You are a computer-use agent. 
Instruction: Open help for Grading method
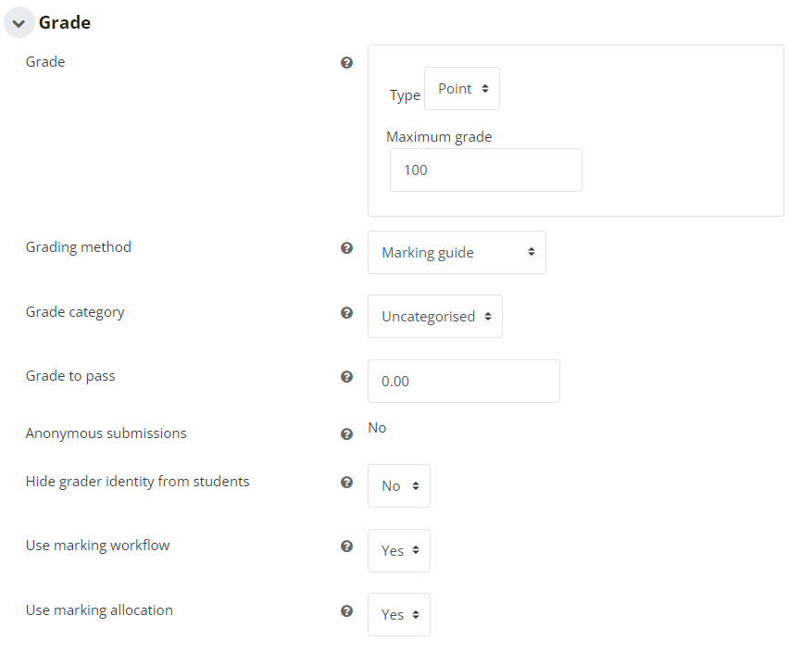click(346, 247)
